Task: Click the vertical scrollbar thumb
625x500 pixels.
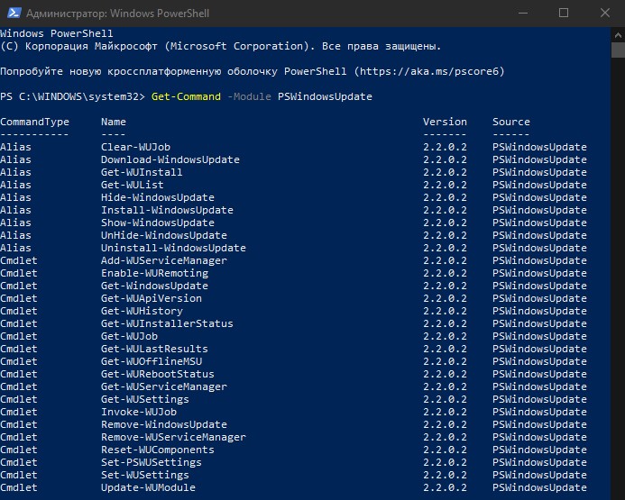Action: 618,50
